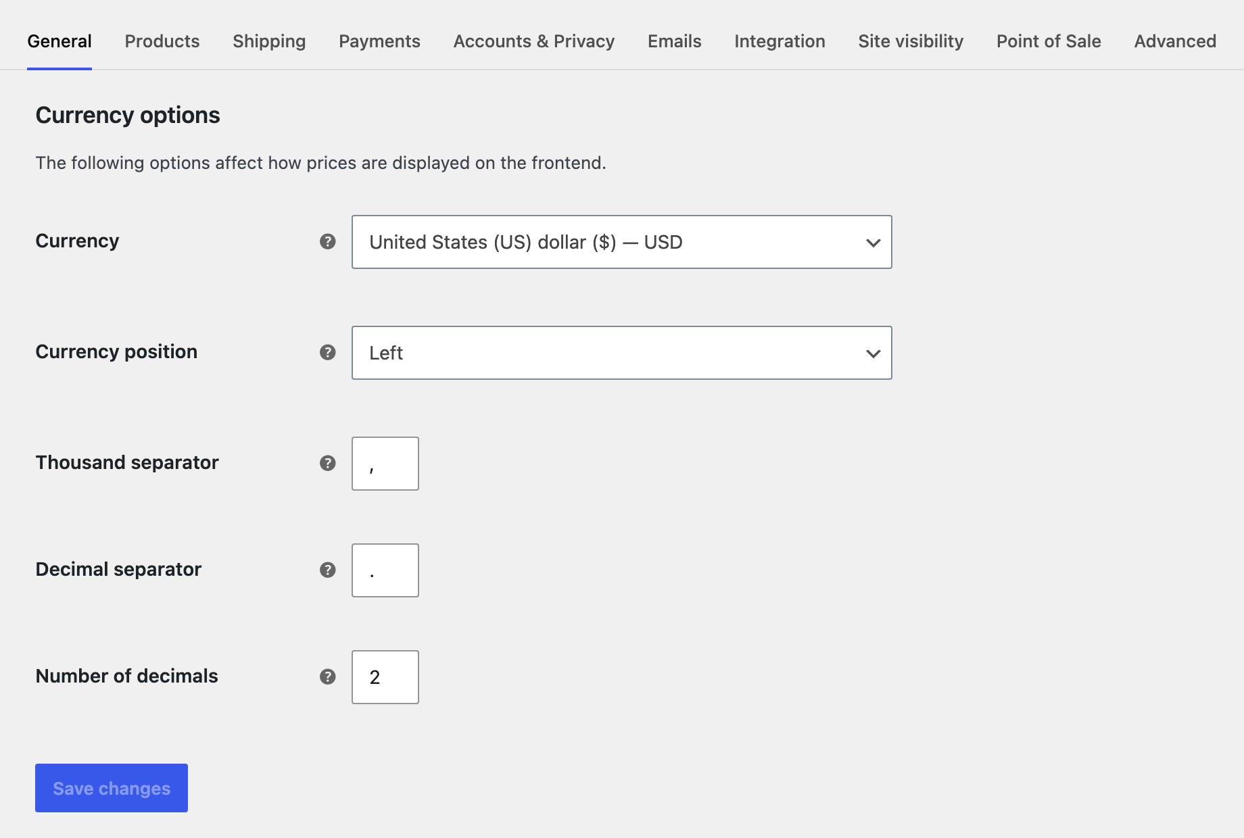Select the Advanced tab
Image resolution: width=1244 pixels, height=838 pixels.
1175,41
